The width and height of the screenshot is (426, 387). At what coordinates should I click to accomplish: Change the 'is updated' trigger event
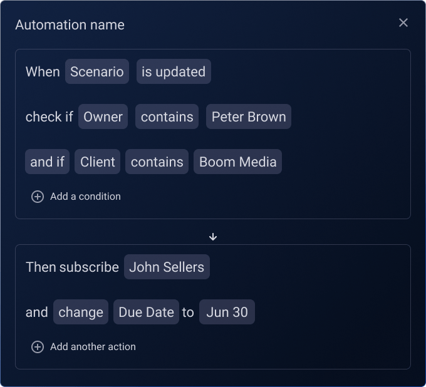tap(174, 71)
